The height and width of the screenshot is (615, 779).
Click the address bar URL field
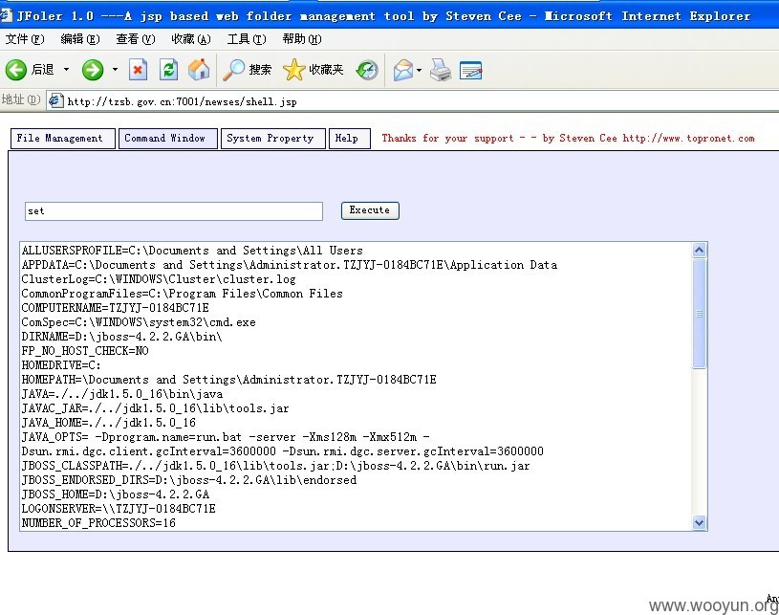pos(412,101)
